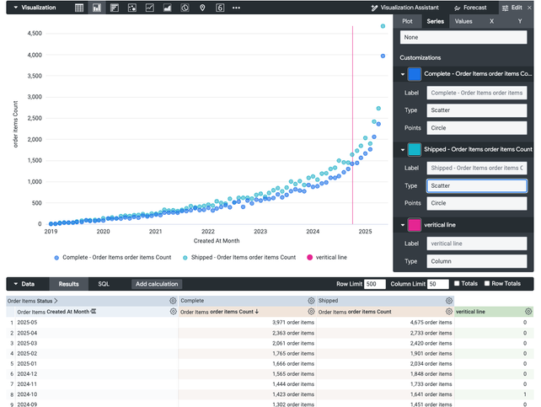Switch to the Plot tab
The width and height of the screenshot is (541, 407).
pos(407,21)
